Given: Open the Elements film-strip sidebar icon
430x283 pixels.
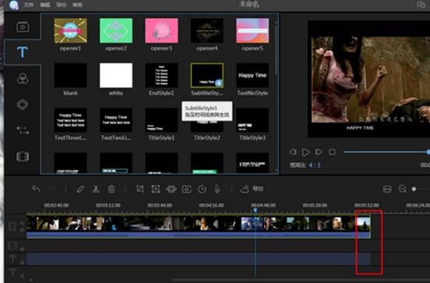Looking at the screenshot, I should point(23,157).
